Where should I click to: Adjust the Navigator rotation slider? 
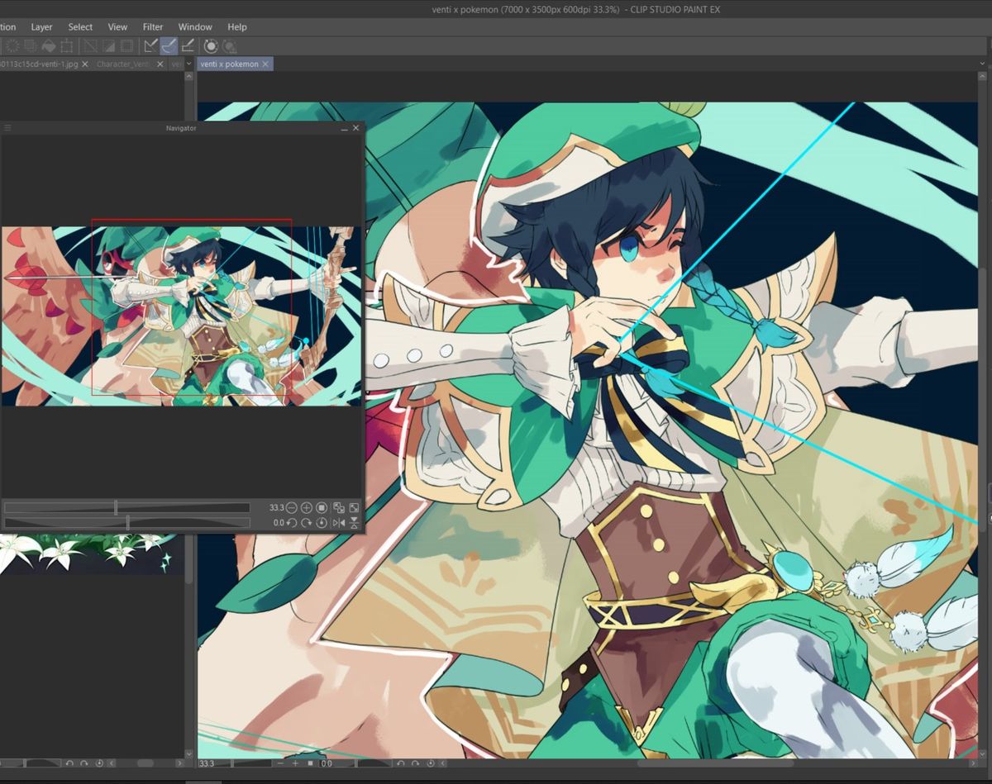[126, 522]
